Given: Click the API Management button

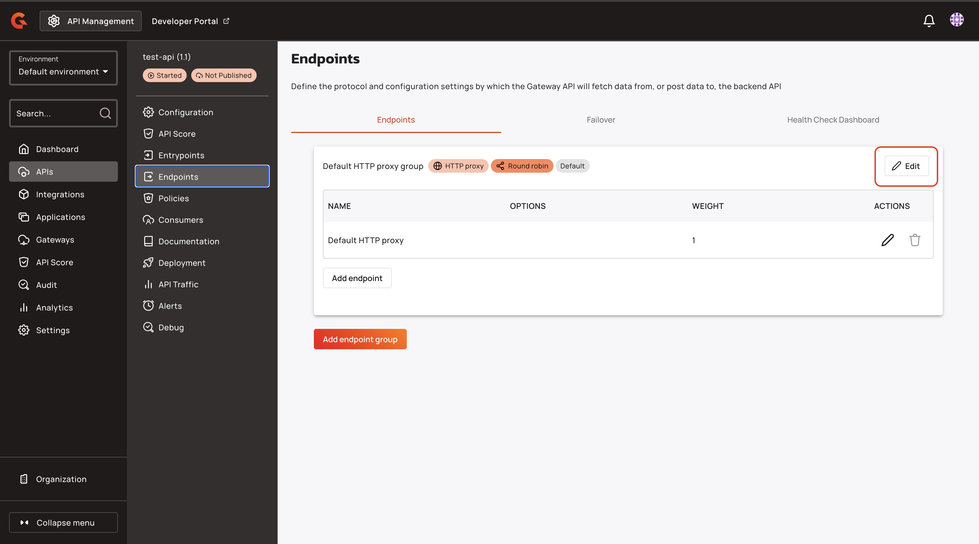Looking at the screenshot, I should click(x=90, y=21).
